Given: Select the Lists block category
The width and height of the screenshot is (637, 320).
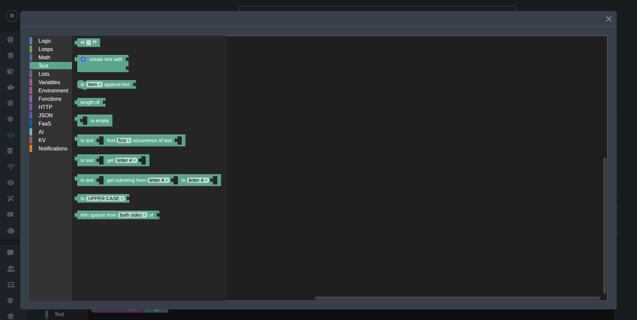Looking at the screenshot, I should click(51, 74).
